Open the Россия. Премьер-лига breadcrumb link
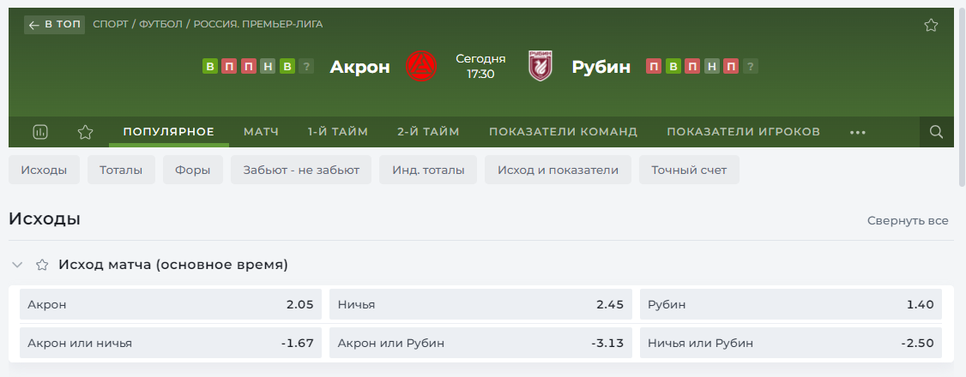Image resolution: width=966 pixels, height=377 pixels. (x=258, y=25)
